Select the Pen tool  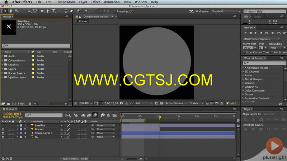[x=48, y=11]
